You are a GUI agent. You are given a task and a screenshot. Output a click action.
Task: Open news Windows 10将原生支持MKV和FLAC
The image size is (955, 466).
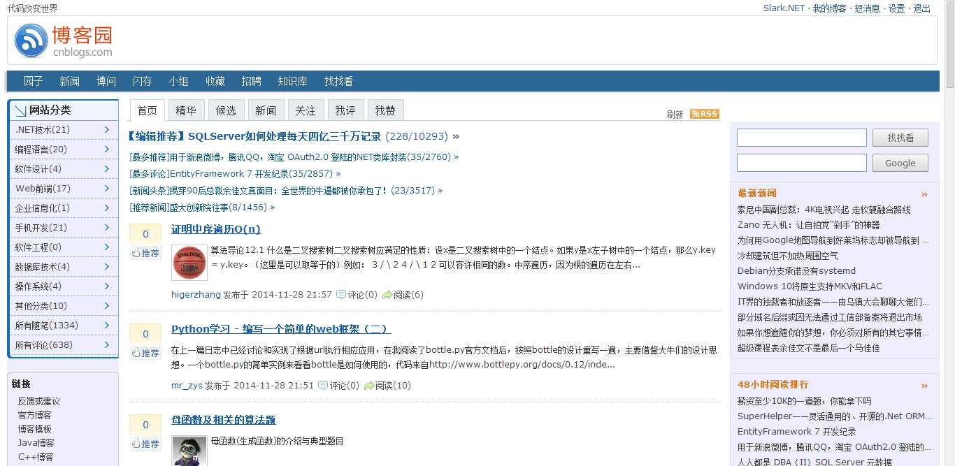point(810,286)
